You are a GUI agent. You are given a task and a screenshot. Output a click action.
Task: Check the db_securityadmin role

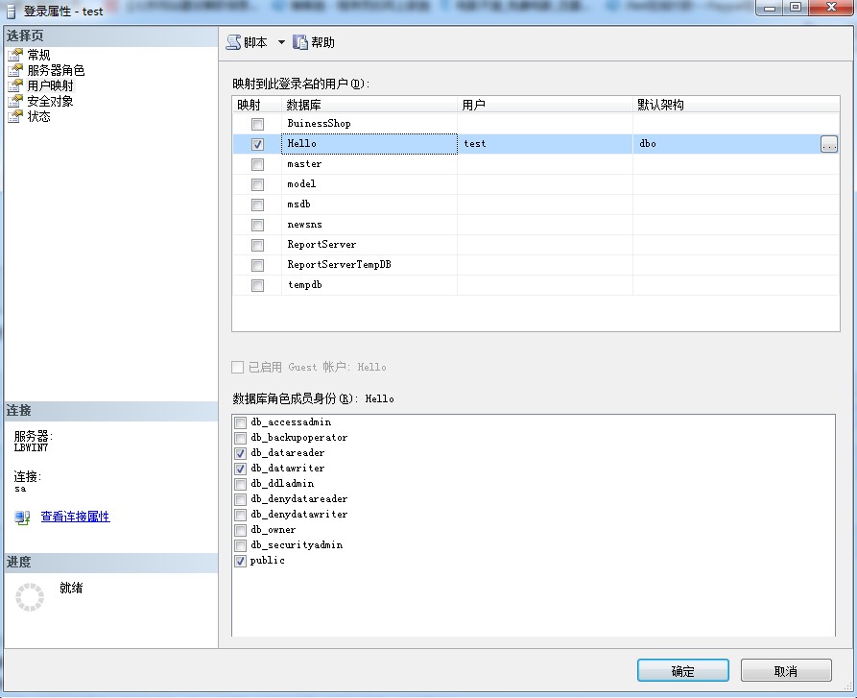[240, 545]
